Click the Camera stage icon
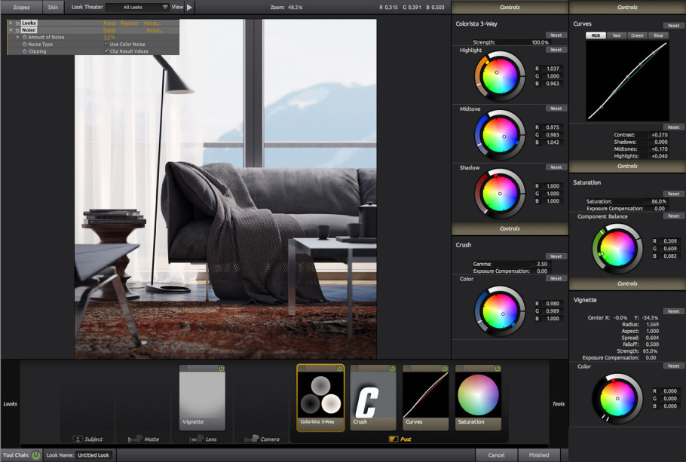 click(x=252, y=439)
